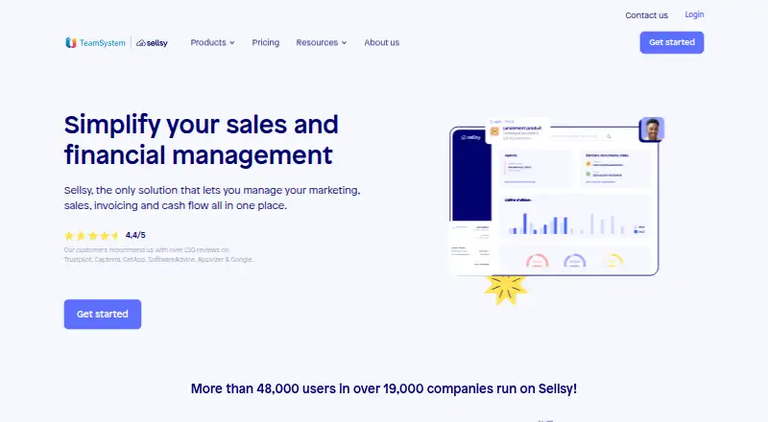Click the header Get started button
Image resolution: width=768 pixels, height=422 pixels.
[x=671, y=42]
